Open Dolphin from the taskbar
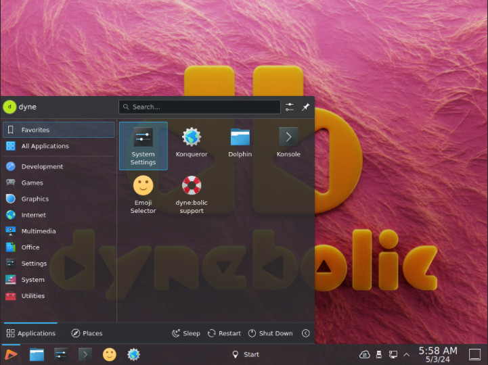This screenshot has width=488, height=365. pos(37,354)
